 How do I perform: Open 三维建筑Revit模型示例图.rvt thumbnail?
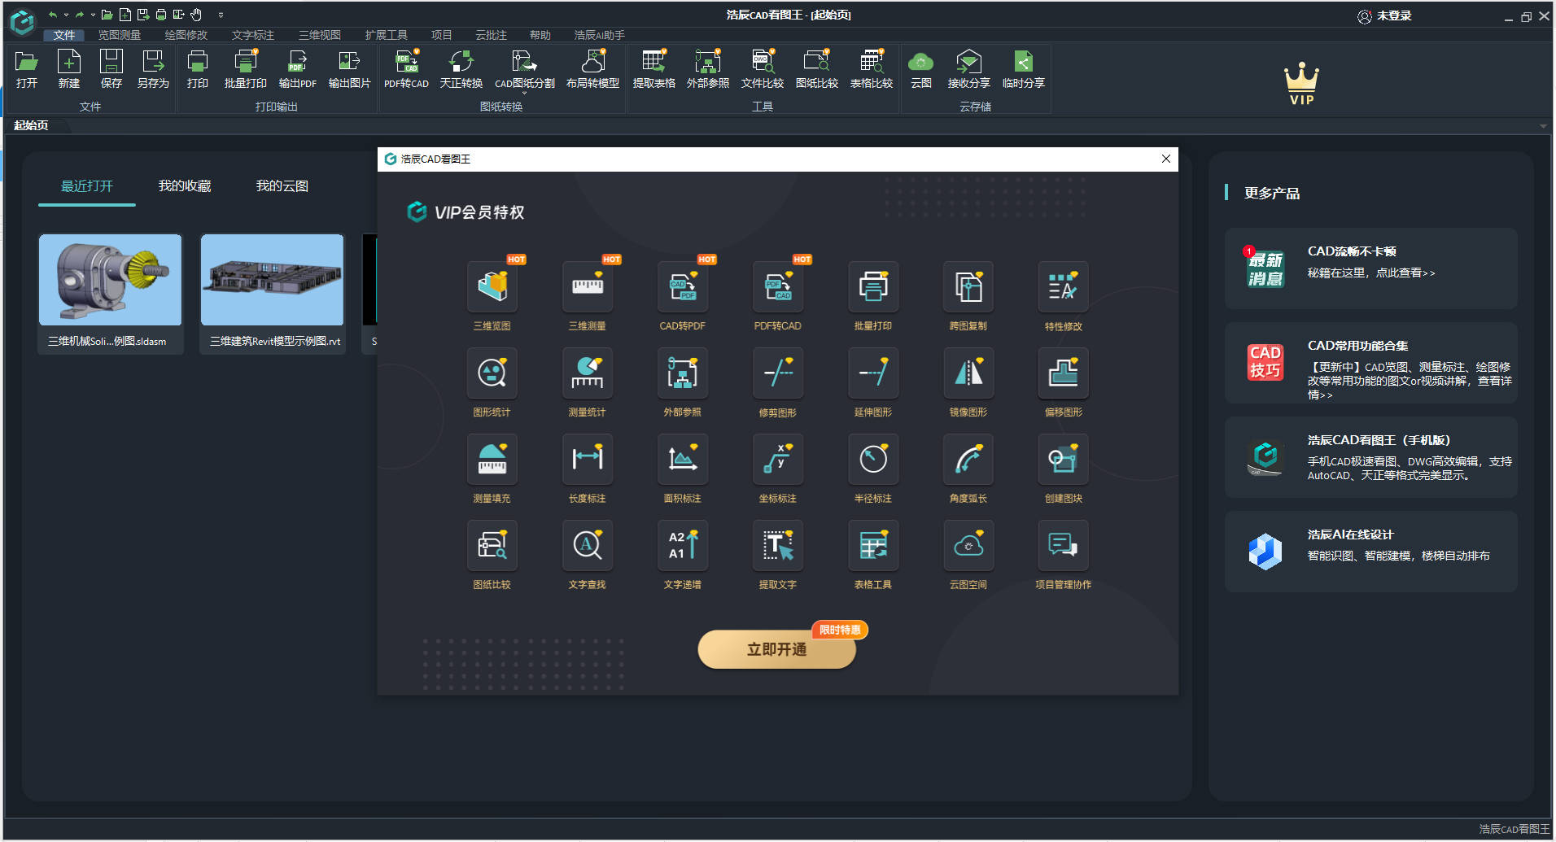tap(273, 280)
